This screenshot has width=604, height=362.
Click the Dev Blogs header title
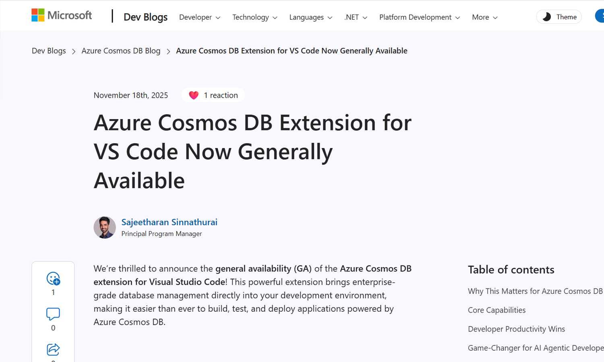[x=145, y=17]
